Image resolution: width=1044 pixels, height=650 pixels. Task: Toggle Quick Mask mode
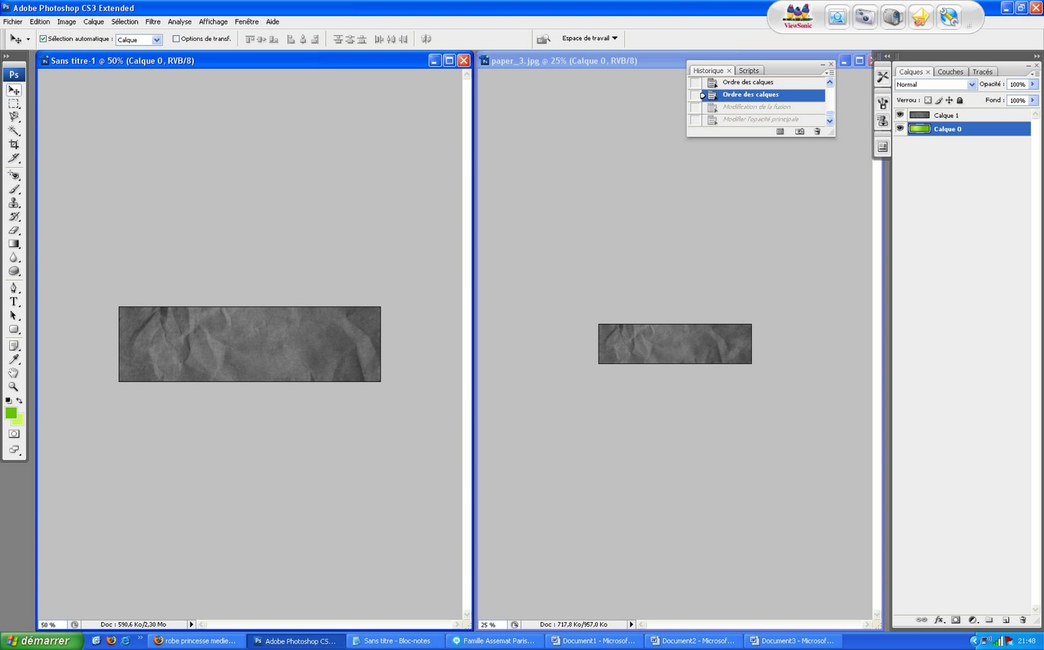click(14, 434)
